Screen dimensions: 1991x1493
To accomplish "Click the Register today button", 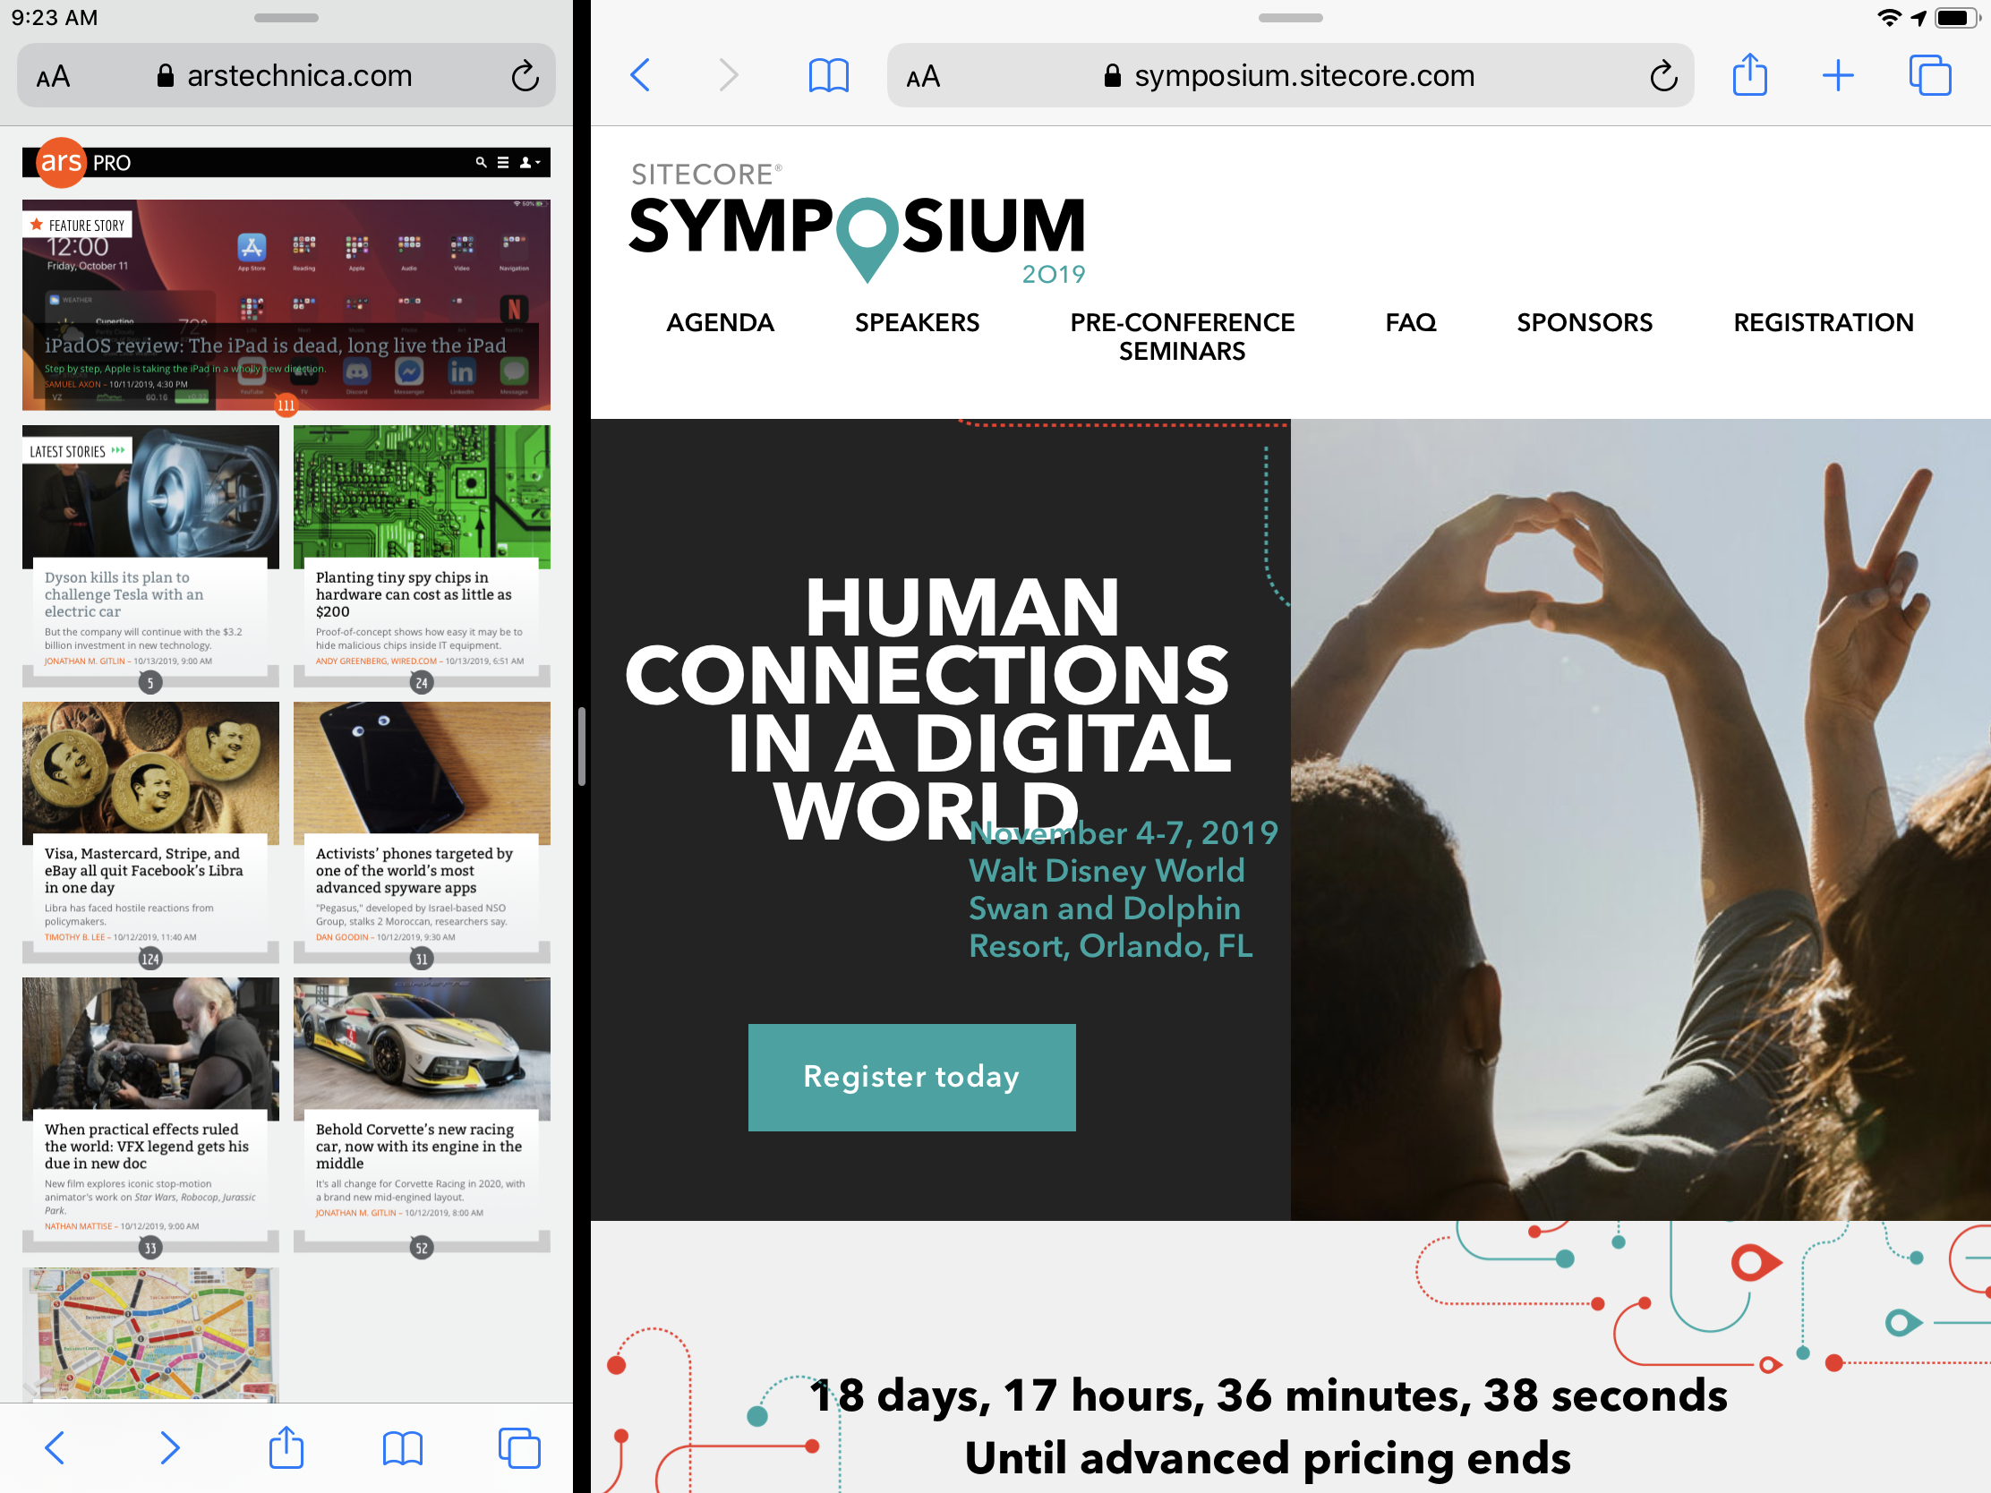I will (910, 1076).
